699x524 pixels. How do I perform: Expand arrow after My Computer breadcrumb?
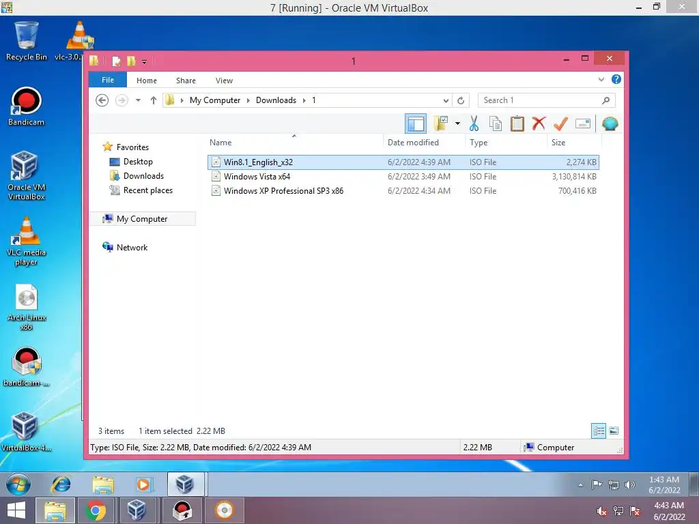click(x=248, y=100)
